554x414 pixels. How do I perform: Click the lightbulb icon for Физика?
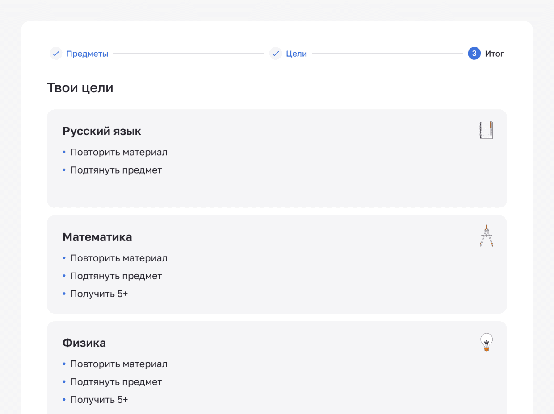486,342
